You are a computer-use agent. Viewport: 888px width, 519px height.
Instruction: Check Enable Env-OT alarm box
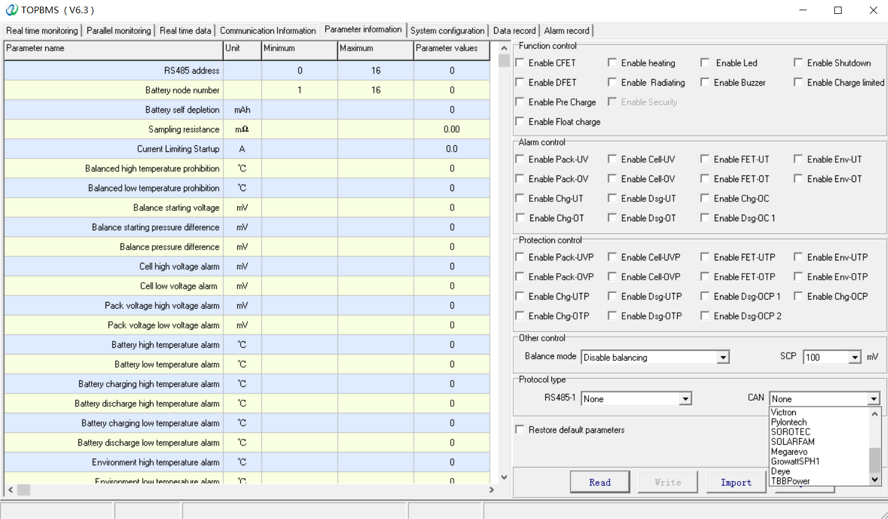click(799, 179)
